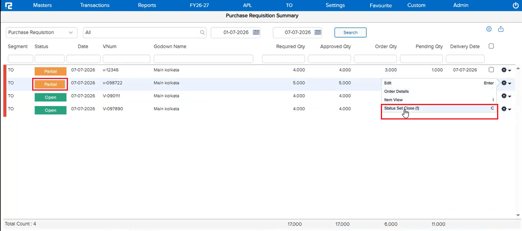Click the Approved Qty filter box
Image resolution: width=522 pixels, height=231 pixels.
[x=330, y=59]
